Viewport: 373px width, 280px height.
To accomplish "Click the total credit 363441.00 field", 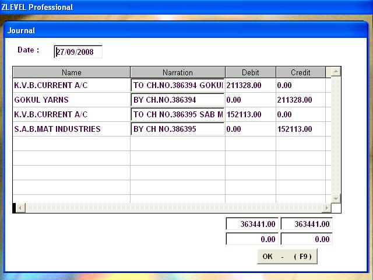I will 307,224.
